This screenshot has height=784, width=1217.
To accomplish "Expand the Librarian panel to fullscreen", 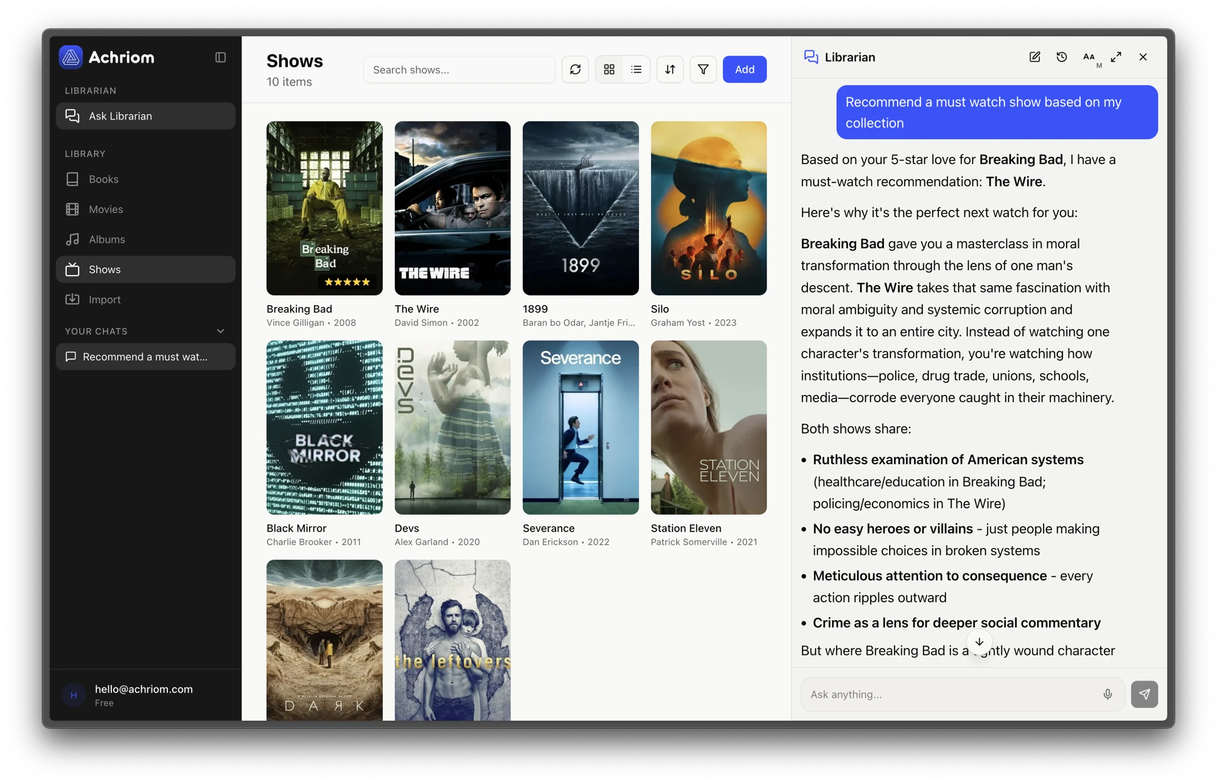I will [1116, 57].
